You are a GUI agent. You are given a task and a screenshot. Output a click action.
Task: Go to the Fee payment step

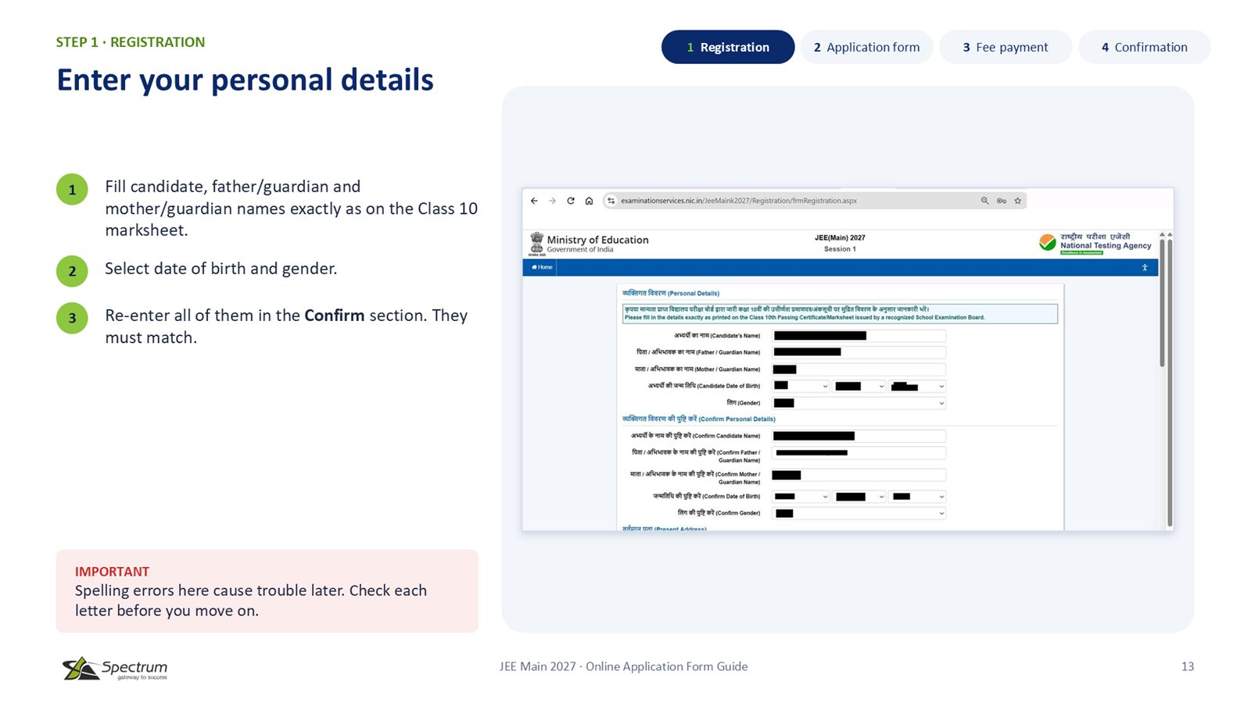(1005, 47)
